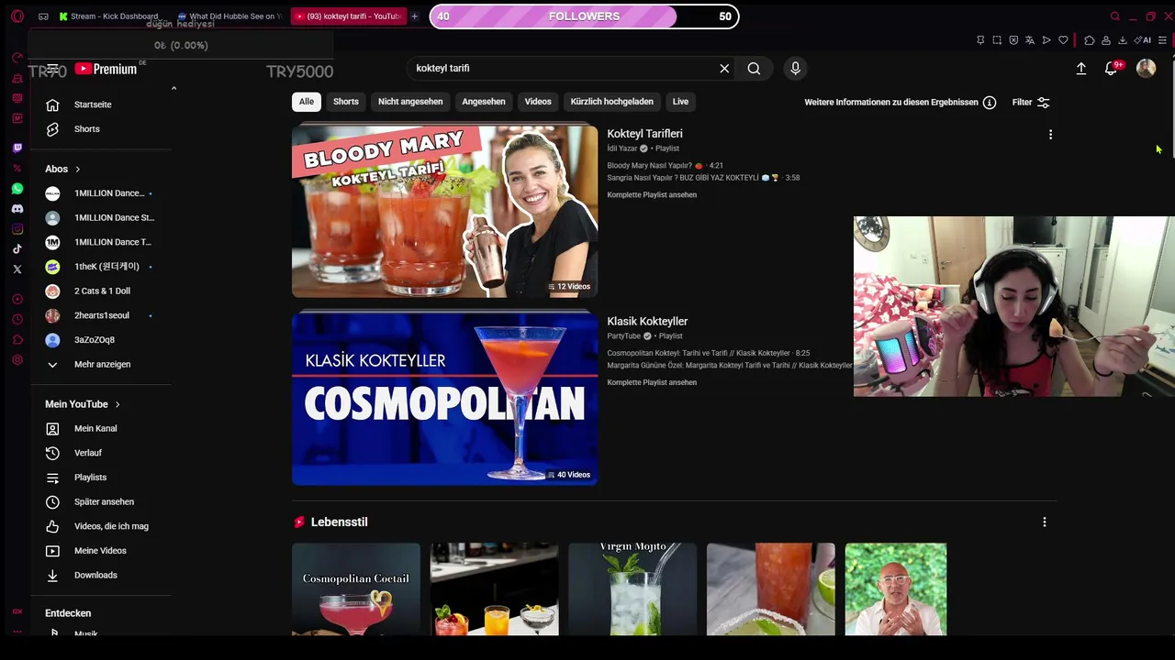The width and height of the screenshot is (1175, 660).
Task: Open X (Twitter) in the browser sidebar
Action: [17, 269]
